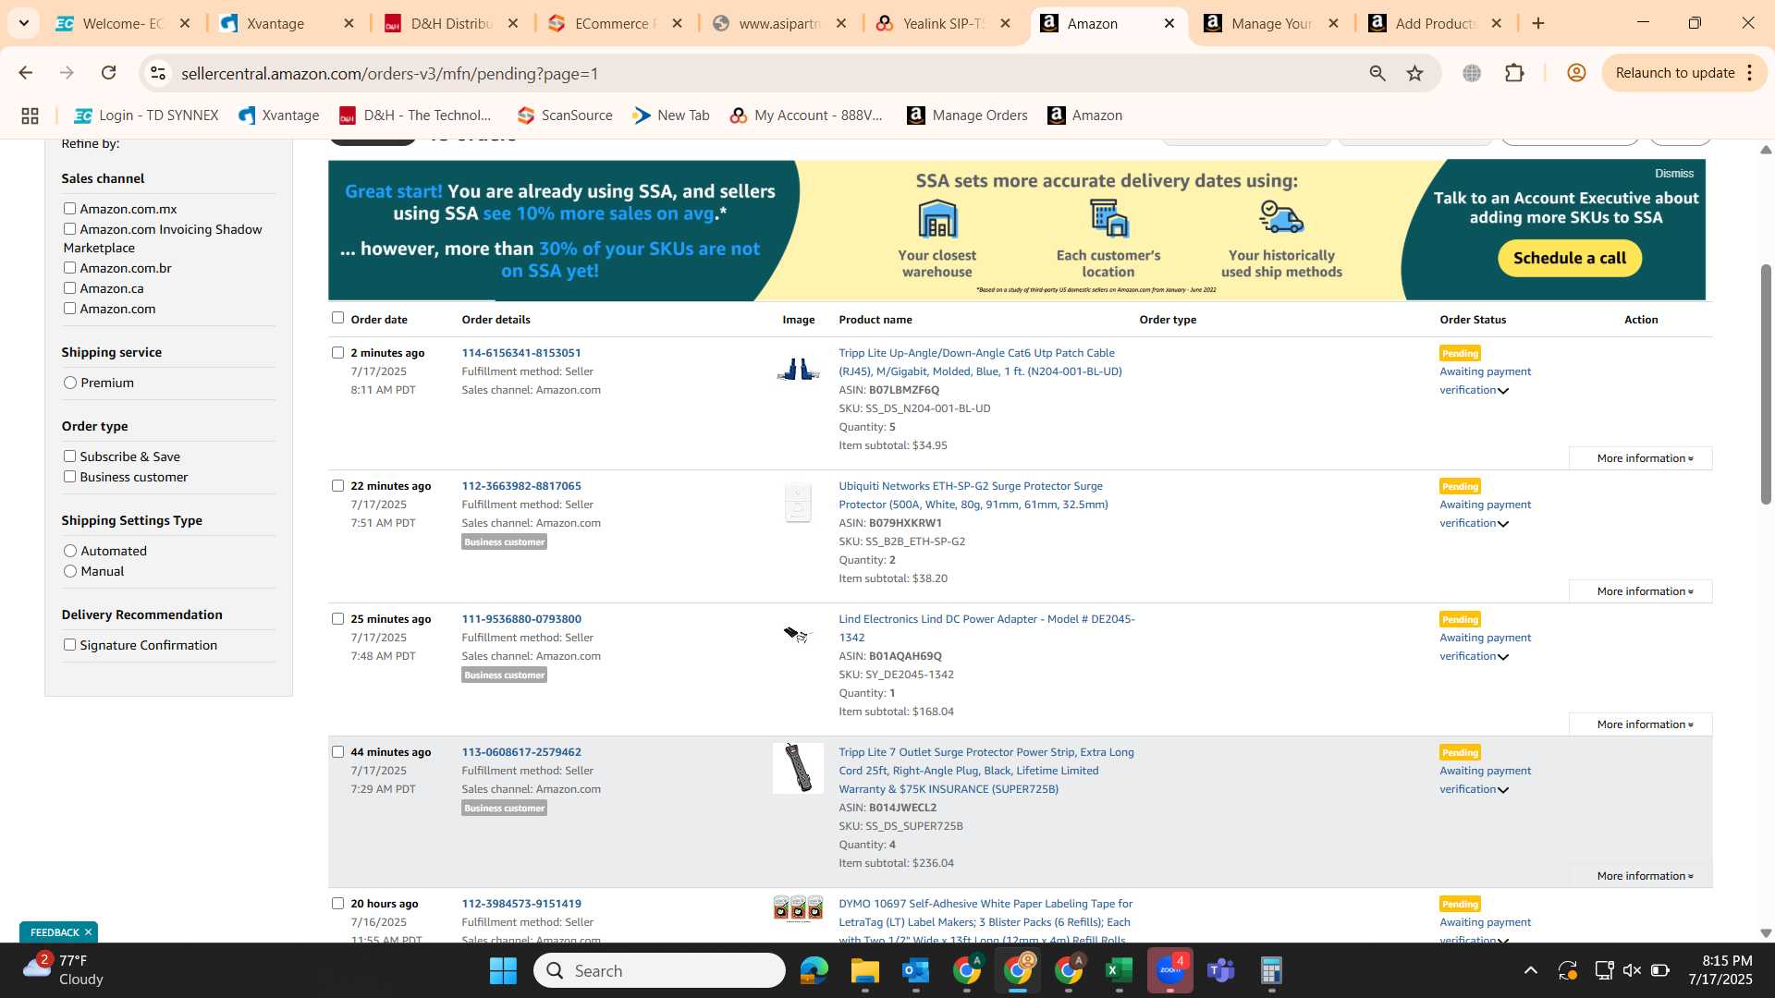Viewport: 1775px width, 998px height.
Task: Check the Amazon.com.mx sales channel
Action: click(69, 209)
